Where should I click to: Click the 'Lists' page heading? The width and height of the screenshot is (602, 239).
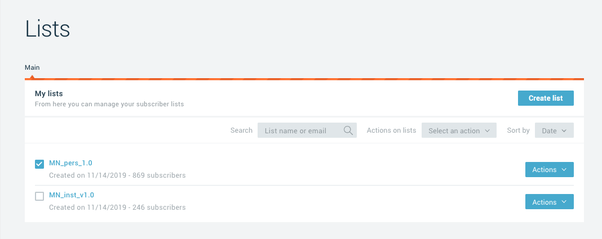click(x=47, y=29)
